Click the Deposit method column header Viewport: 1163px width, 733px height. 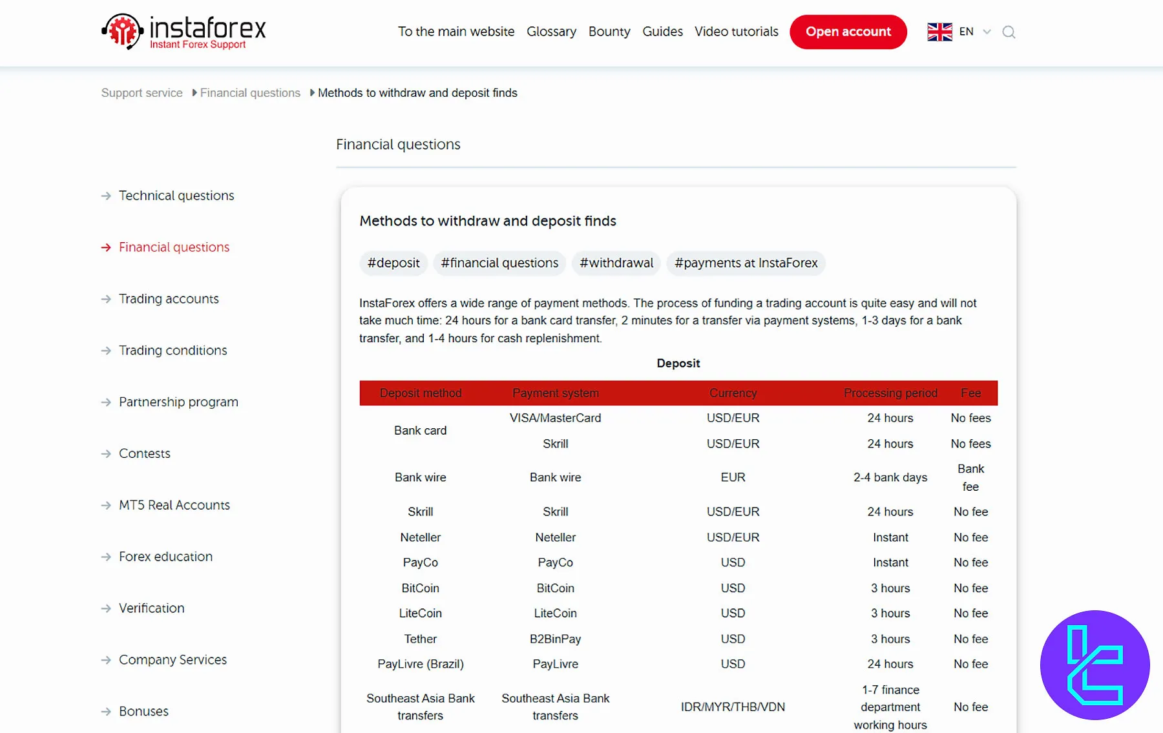[421, 393]
